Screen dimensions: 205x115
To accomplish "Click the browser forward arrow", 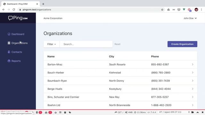I will tap(9, 10).
